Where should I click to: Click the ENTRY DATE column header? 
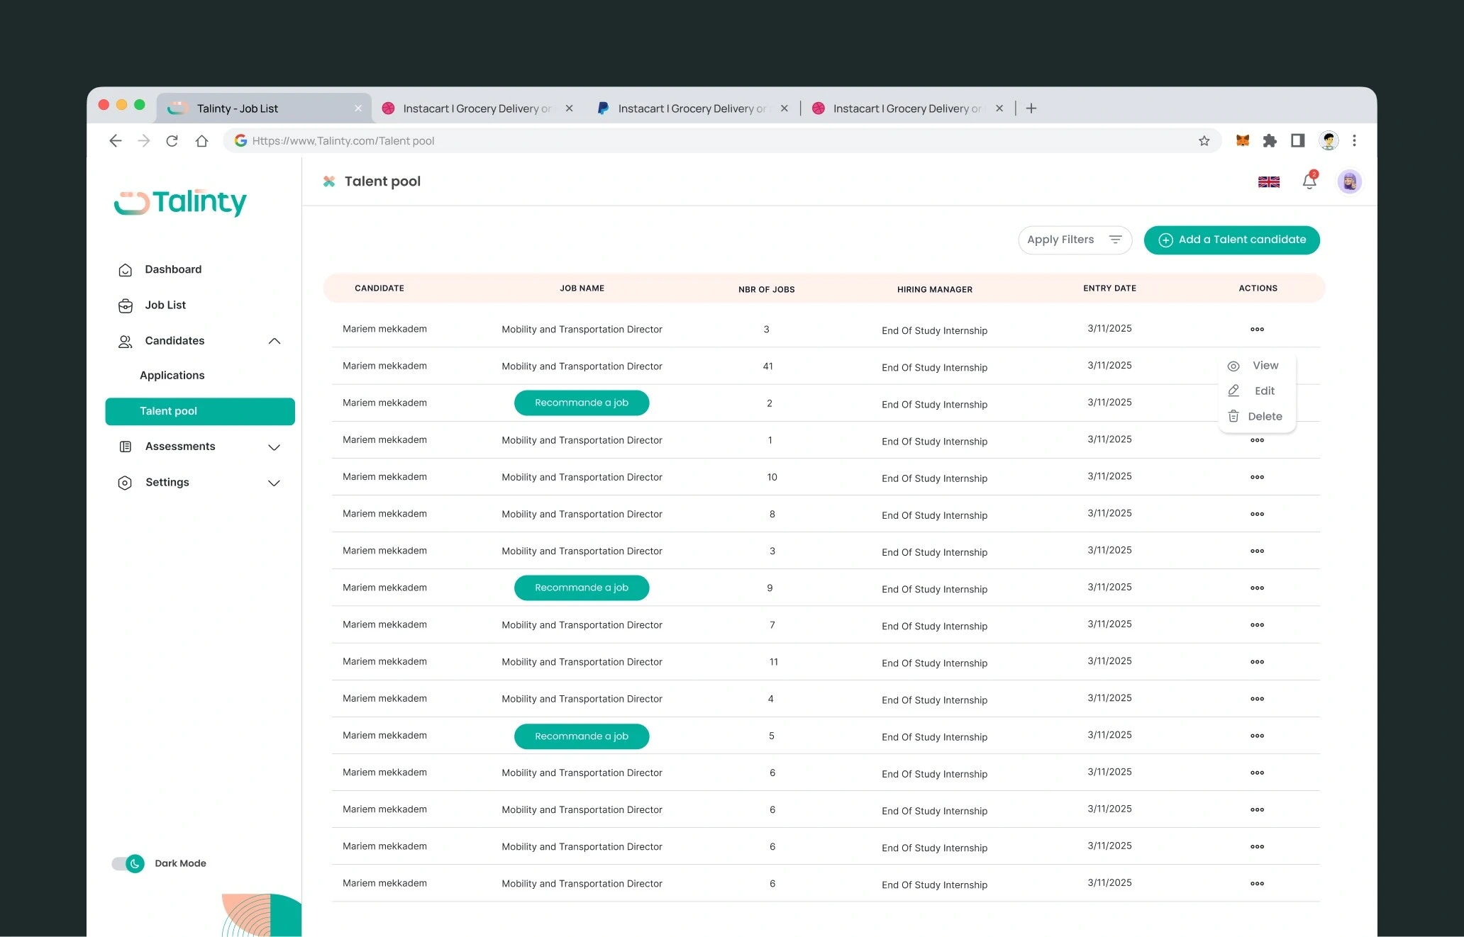point(1109,288)
